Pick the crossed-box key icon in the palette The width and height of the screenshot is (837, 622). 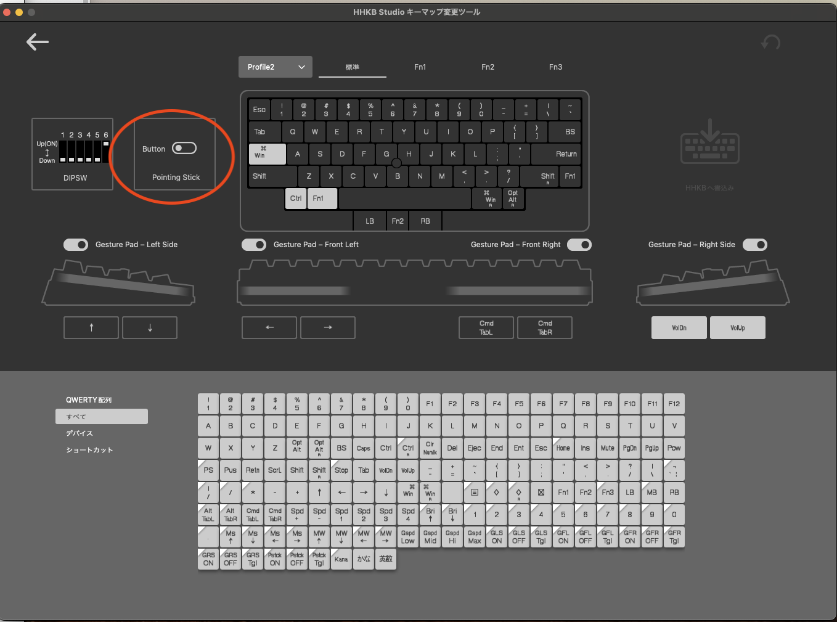pyautogui.click(x=541, y=493)
